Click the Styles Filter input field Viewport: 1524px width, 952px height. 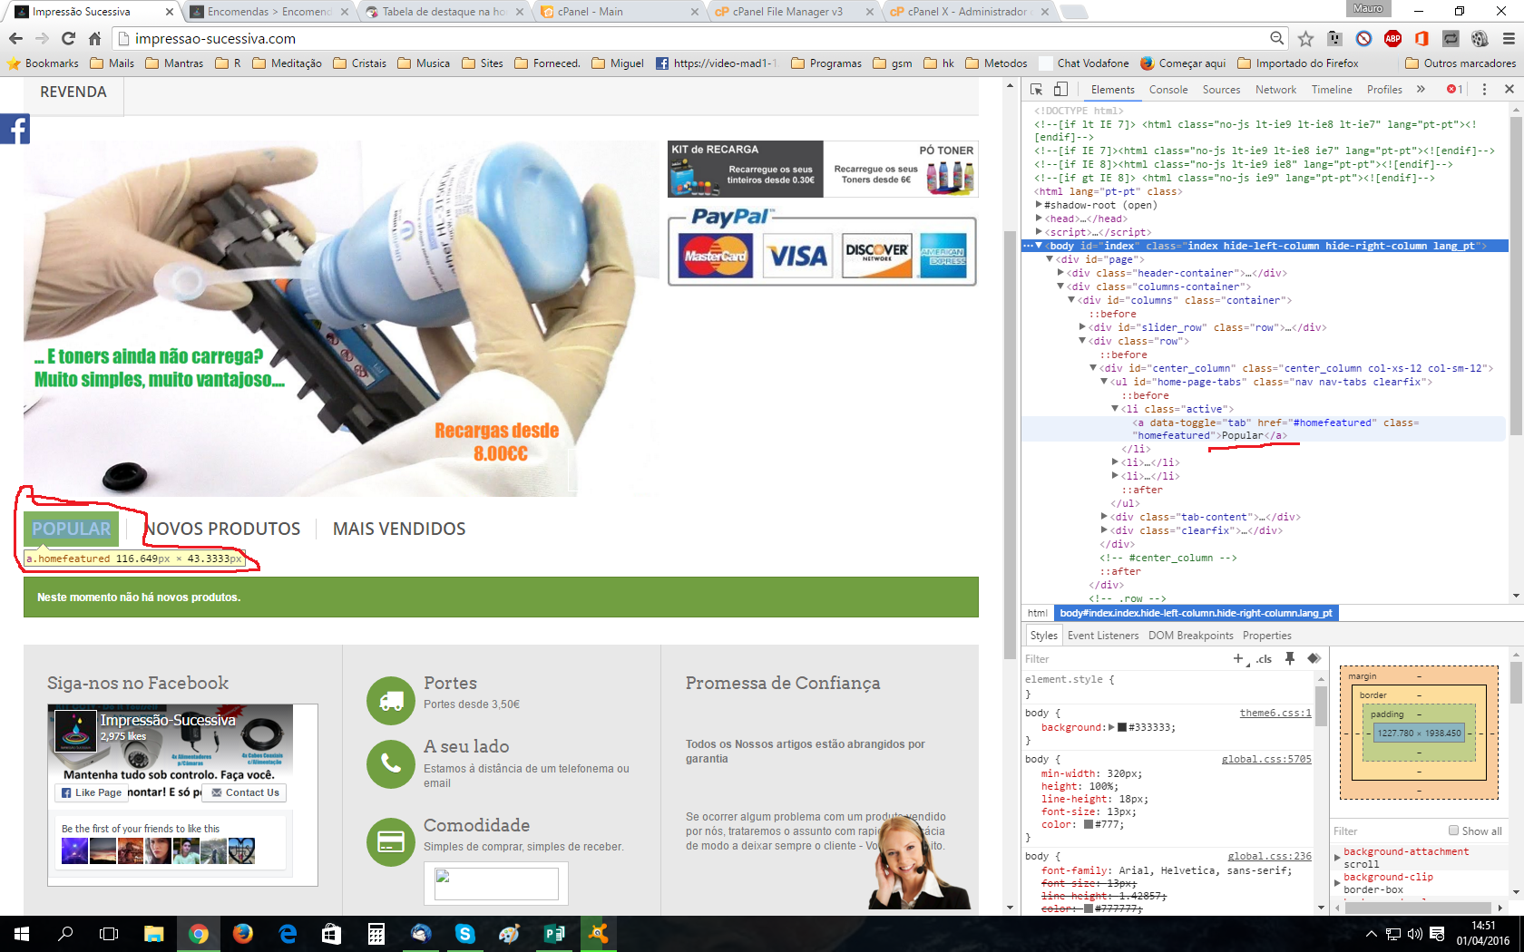coord(1125,659)
